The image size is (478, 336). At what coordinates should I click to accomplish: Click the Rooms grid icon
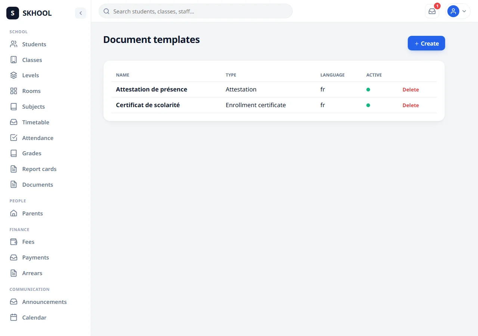[14, 91]
